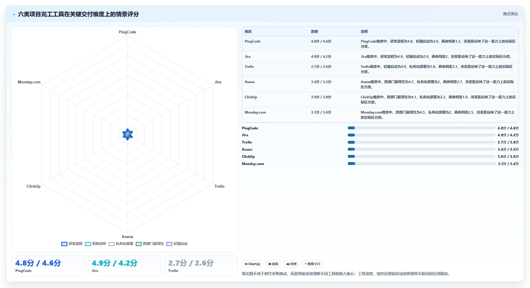This screenshot has height=288, width=530.
Task: Toggle the 研发流程 legend swatch
Action: tap(64, 244)
